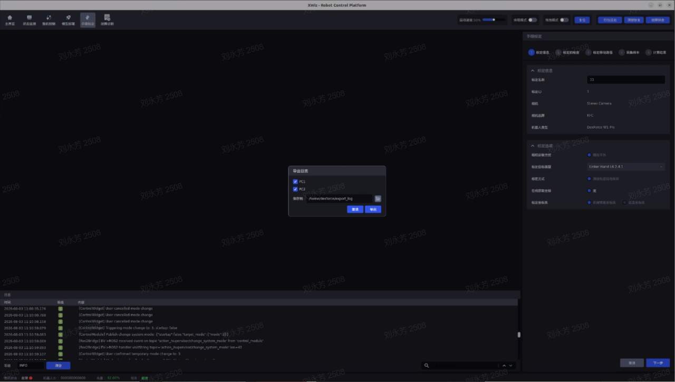The height and width of the screenshot is (382, 675).
Task: Click the 机器人ID value in status bar
Action: [73, 378]
